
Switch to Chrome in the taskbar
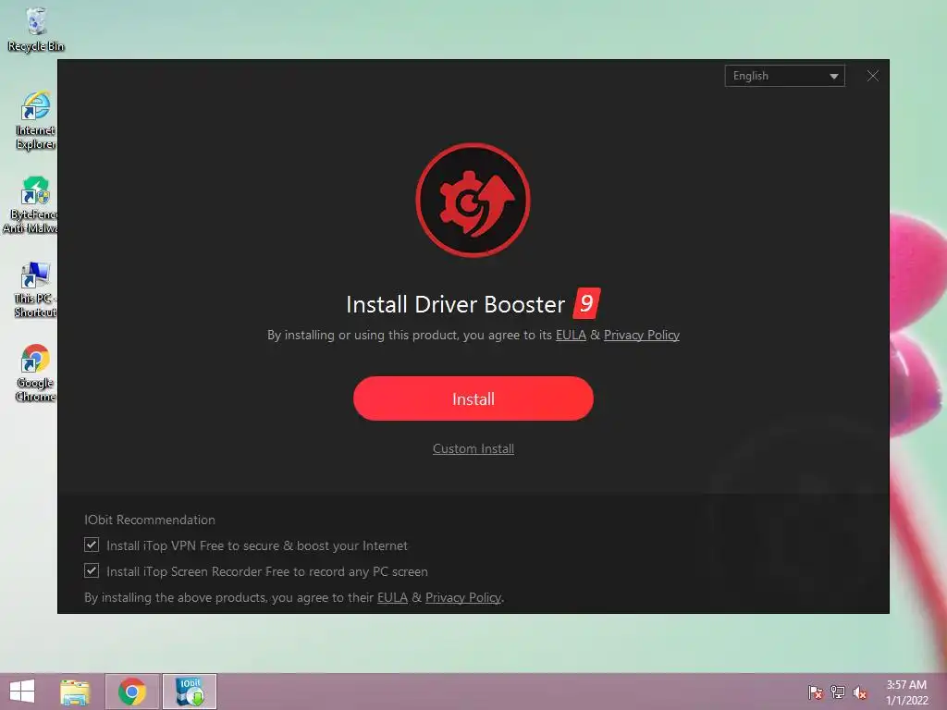(x=132, y=692)
